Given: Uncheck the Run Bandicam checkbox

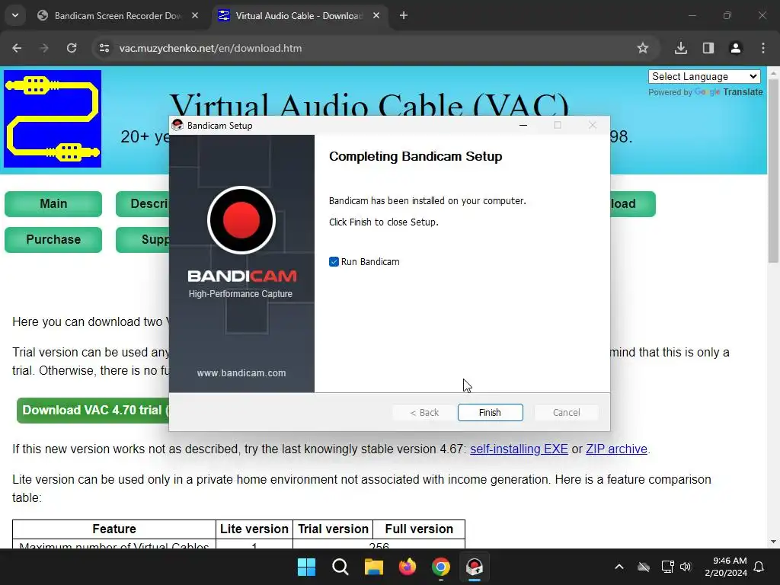Looking at the screenshot, I should coord(334,262).
